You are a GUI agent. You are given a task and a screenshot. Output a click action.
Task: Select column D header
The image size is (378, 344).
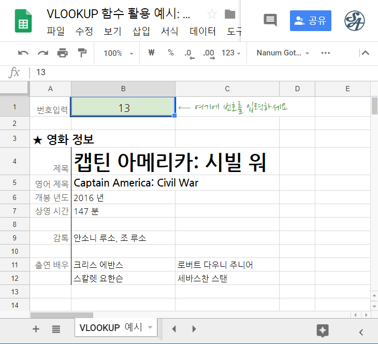point(297,89)
